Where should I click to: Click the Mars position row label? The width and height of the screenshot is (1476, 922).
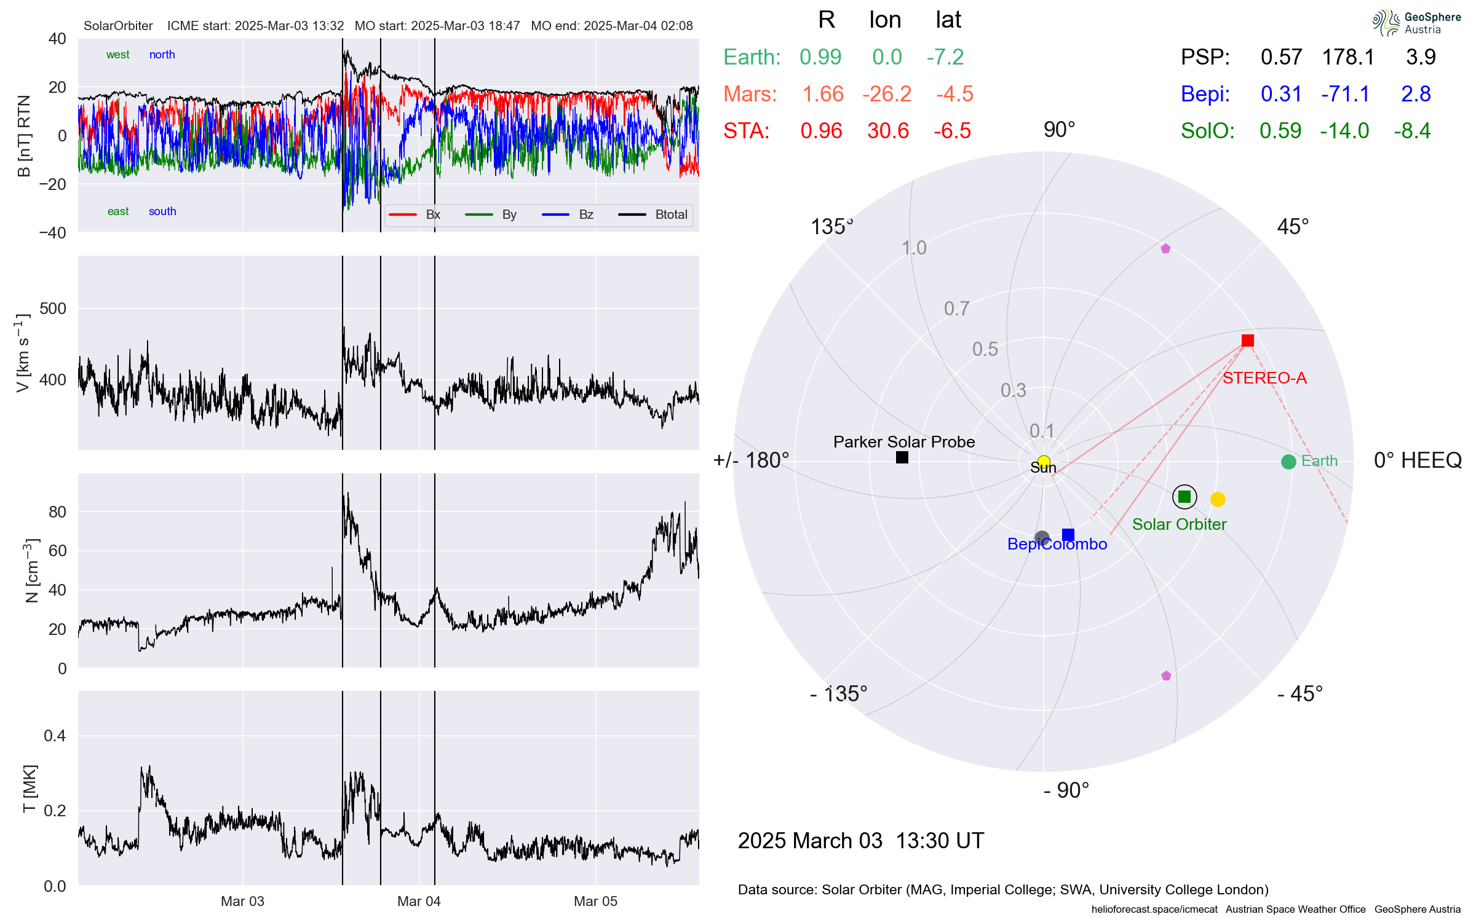coord(750,94)
